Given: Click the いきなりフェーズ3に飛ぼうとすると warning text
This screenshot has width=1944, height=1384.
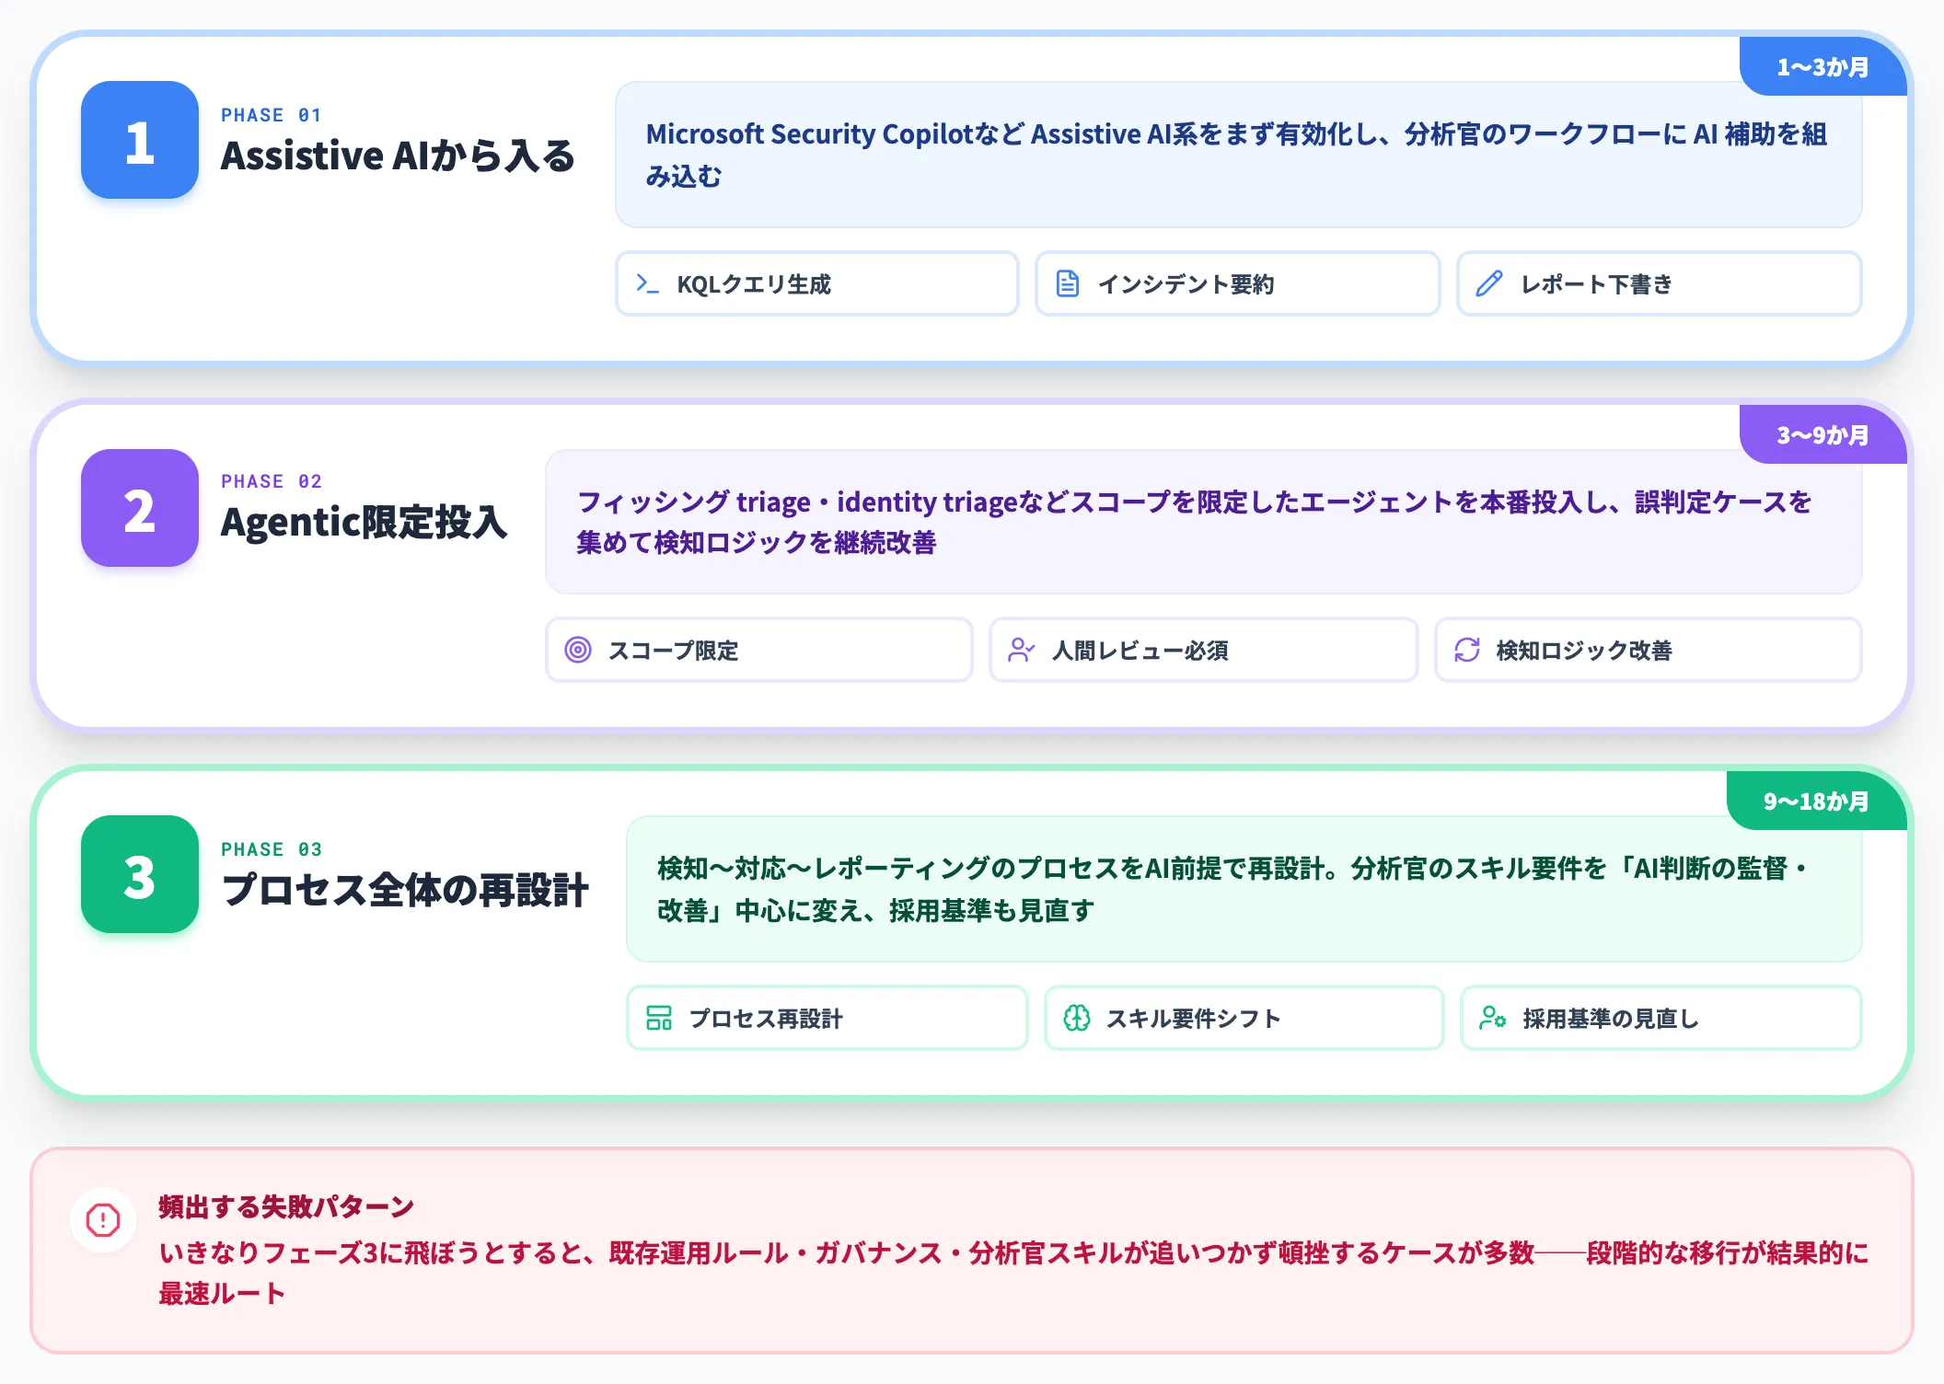Looking at the screenshot, I should click(1013, 1273).
